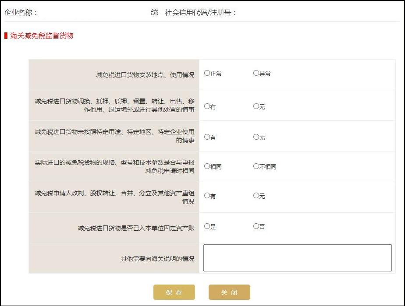Select 有 for 改制、股权转让 restructuring question
405x306 pixels.
206,196
